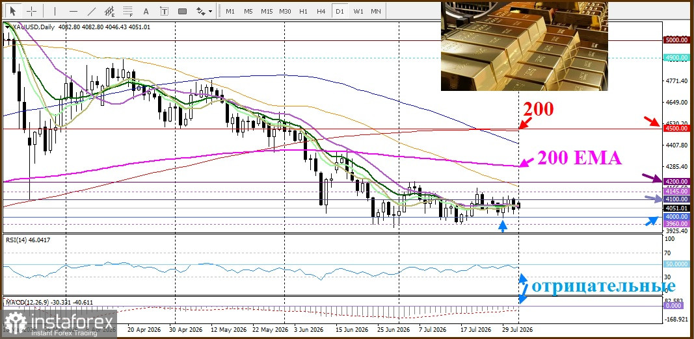The height and width of the screenshot is (339, 694).
Task: Click the 20 Apr 2026 date label
Action: tap(143, 330)
